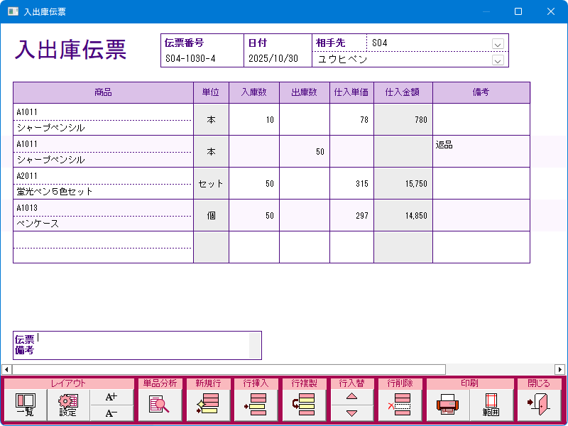
Task: Move row up with 行入替 arrow
Action: coord(351,398)
